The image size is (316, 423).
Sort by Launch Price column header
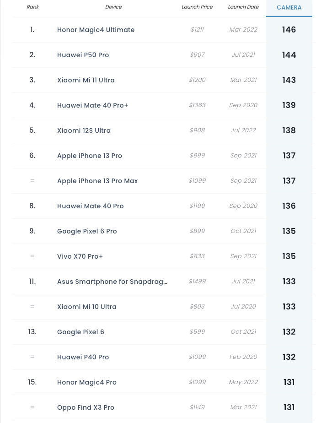pos(197,7)
